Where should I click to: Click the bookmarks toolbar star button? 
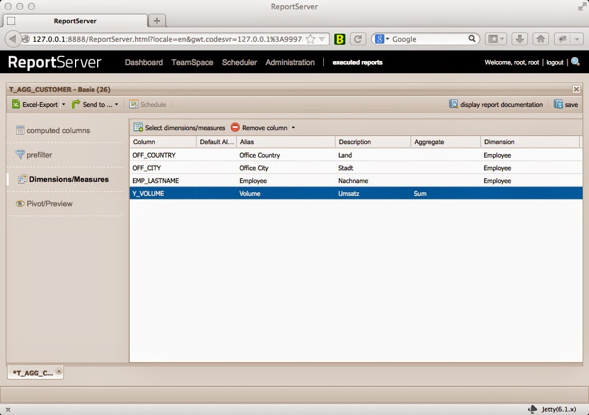click(493, 39)
